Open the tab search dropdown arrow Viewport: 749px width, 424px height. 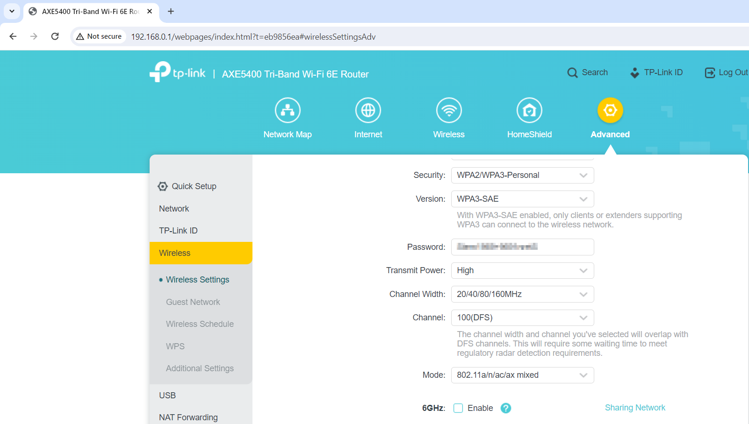coord(12,11)
